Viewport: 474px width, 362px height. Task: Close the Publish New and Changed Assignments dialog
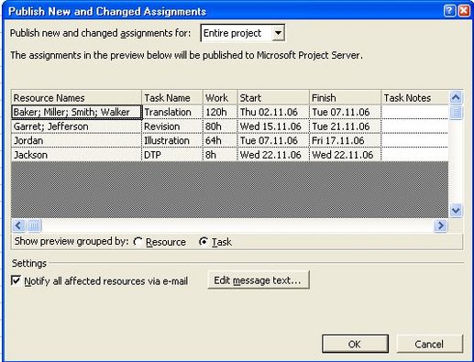[464, 11]
